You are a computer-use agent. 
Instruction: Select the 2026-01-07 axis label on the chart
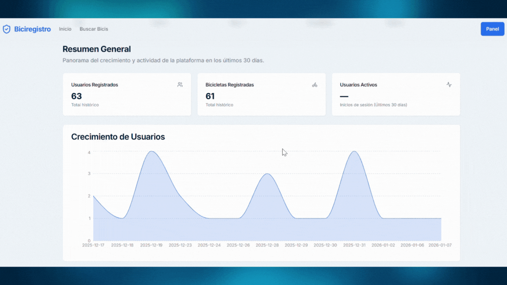pyautogui.click(x=441, y=245)
